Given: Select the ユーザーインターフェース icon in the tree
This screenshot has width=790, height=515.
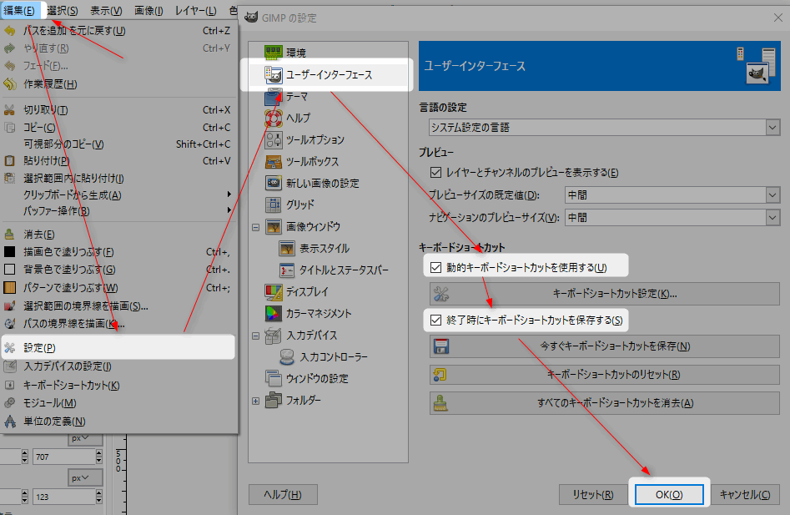Looking at the screenshot, I should tap(273, 74).
